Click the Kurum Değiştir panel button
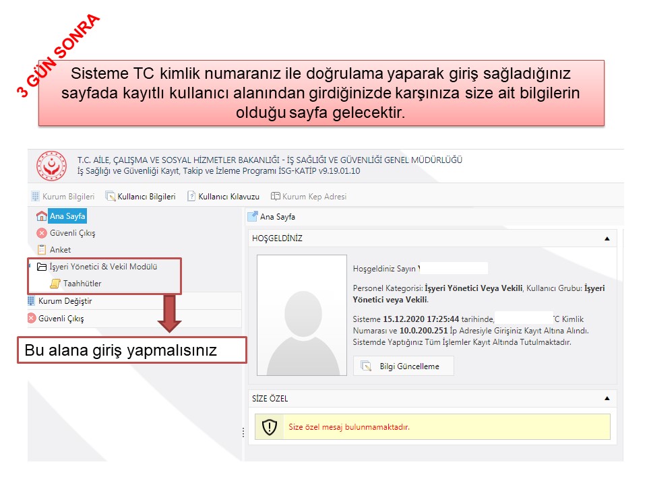Viewport: 647px width, 485px height. point(65,301)
